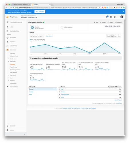Open the help question mark icon
130x143 pixels.
[x=115, y=17]
